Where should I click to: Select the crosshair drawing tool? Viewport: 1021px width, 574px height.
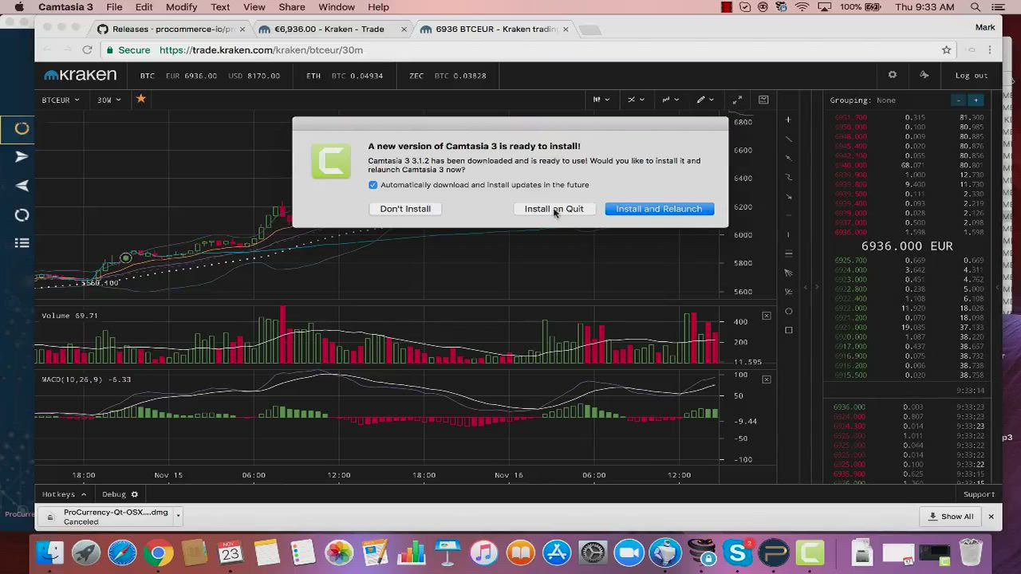coord(788,120)
